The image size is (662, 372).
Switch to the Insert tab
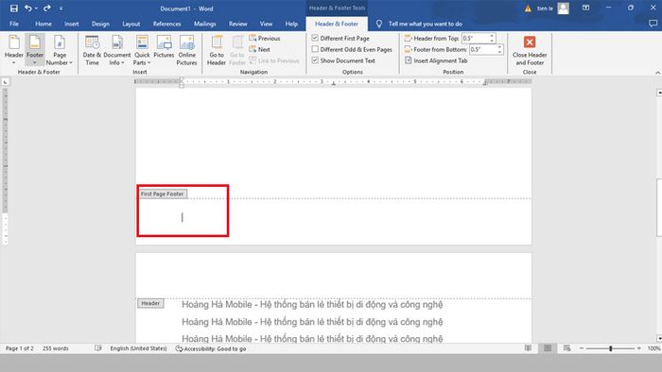click(71, 24)
